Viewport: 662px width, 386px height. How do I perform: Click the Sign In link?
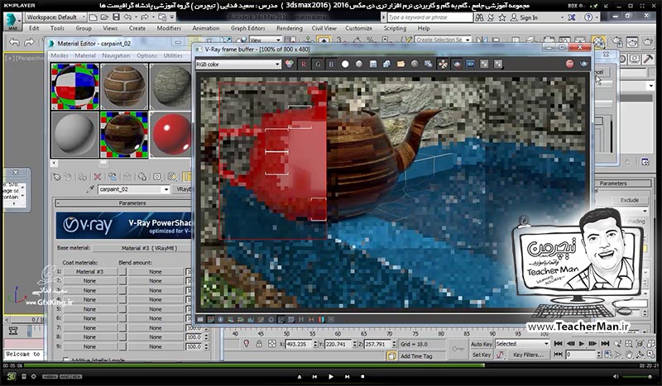[x=529, y=17]
